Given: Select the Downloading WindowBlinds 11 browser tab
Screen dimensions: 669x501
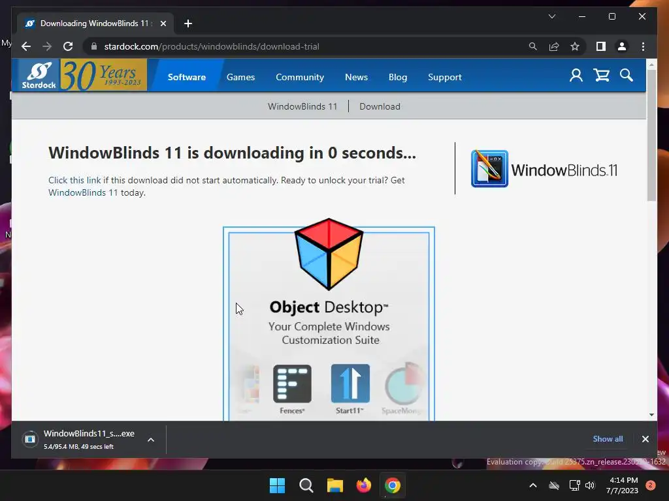Looking at the screenshot, I should 95,23.
